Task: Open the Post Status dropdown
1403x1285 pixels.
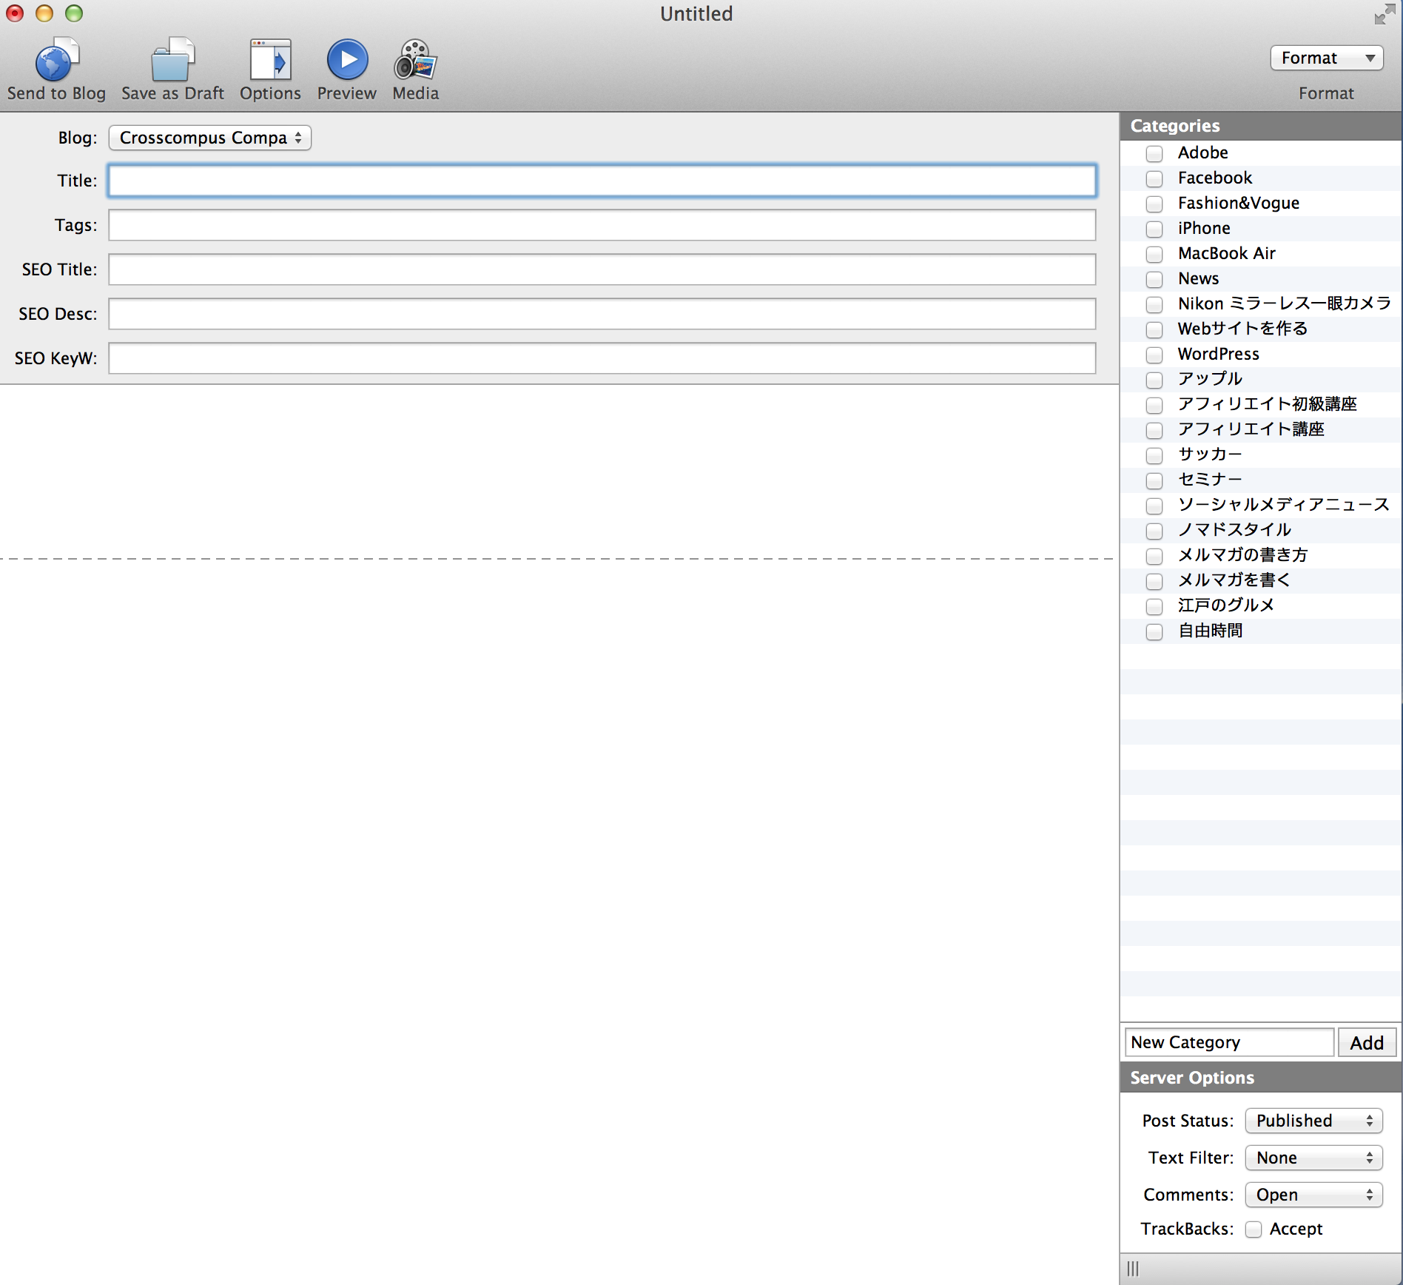Action: [1313, 1121]
